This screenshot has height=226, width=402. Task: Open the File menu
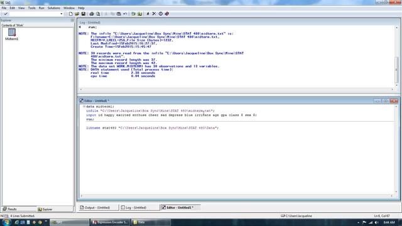[4, 8]
